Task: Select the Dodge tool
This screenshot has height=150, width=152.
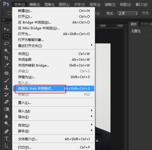Action: click(6, 123)
